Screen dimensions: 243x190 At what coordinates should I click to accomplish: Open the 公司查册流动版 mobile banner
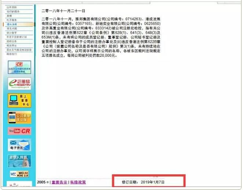point(19,118)
